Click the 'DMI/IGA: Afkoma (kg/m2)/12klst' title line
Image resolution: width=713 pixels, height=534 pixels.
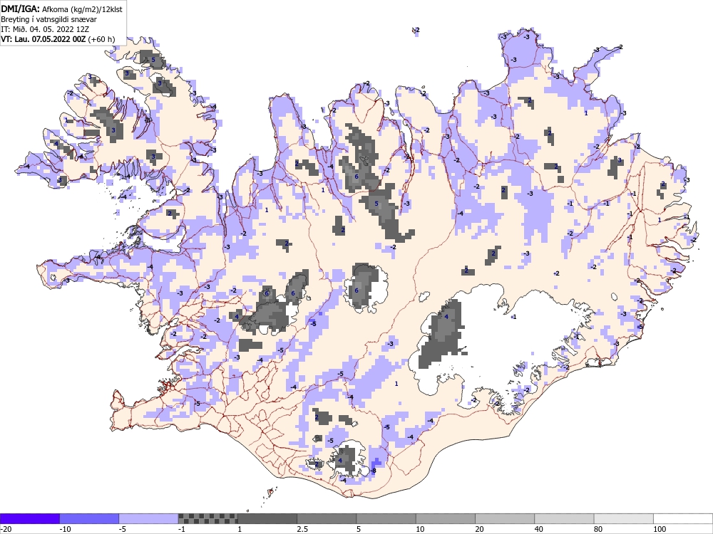tap(61, 9)
